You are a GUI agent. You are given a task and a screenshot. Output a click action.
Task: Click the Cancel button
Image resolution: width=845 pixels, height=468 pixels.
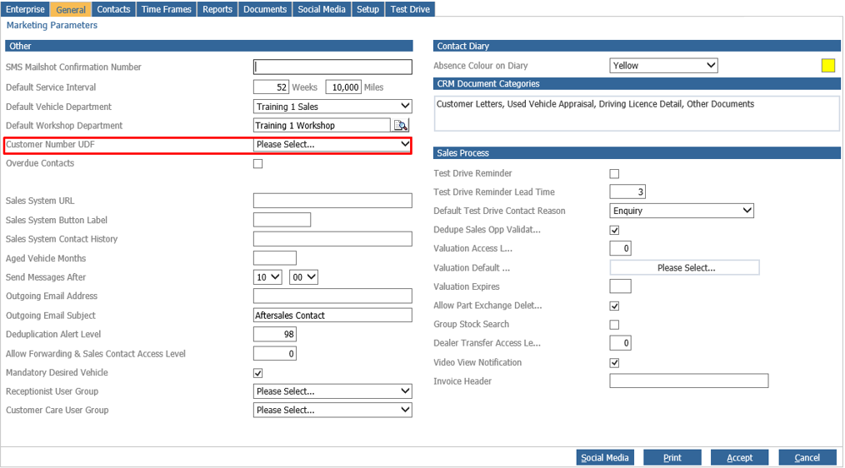[807, 457]
